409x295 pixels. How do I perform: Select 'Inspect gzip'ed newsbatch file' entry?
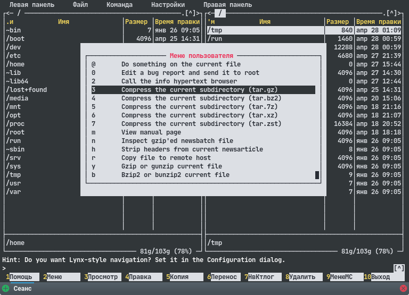click(x=203, y=141)
